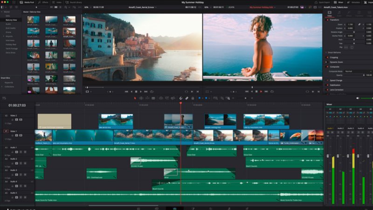The height and width of the screenshot is (210, 373).
Task: Disable the Transform toggle in Inspector
Action: (327, 20)
